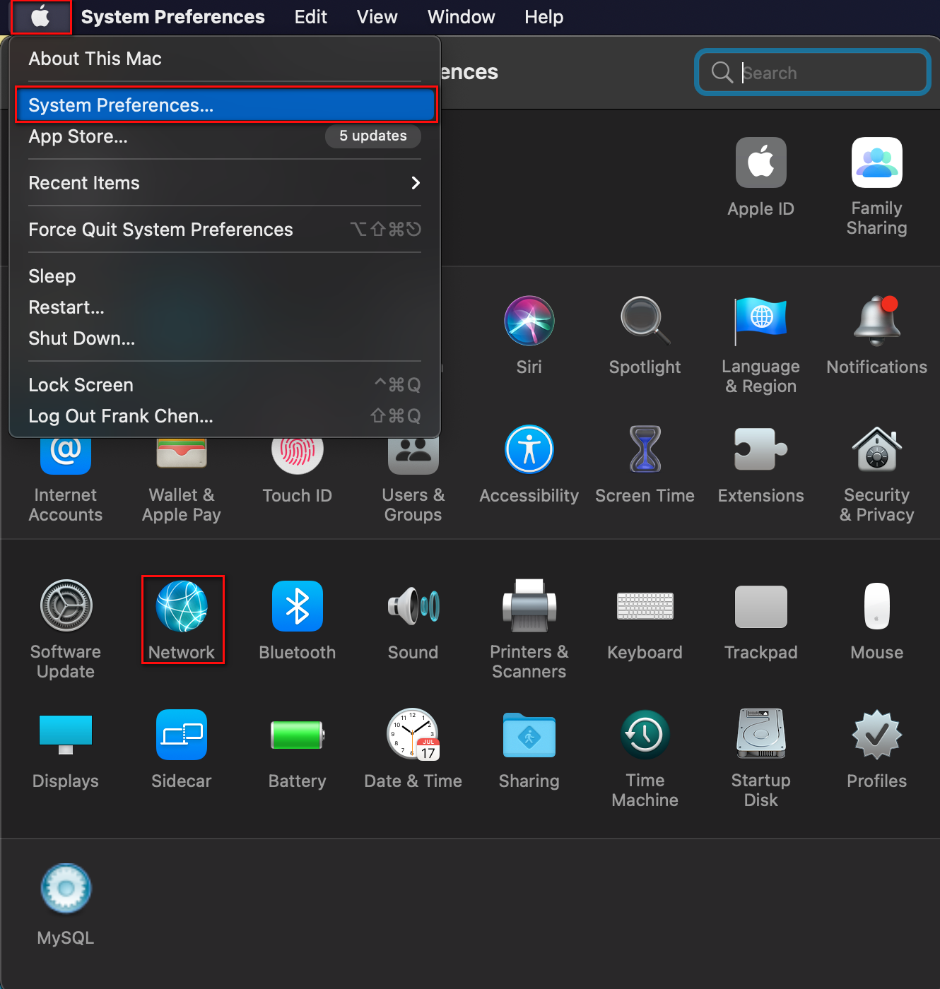Open Software Update pane
The width and height of the screenshot is (940, 989).
[66, 630]
